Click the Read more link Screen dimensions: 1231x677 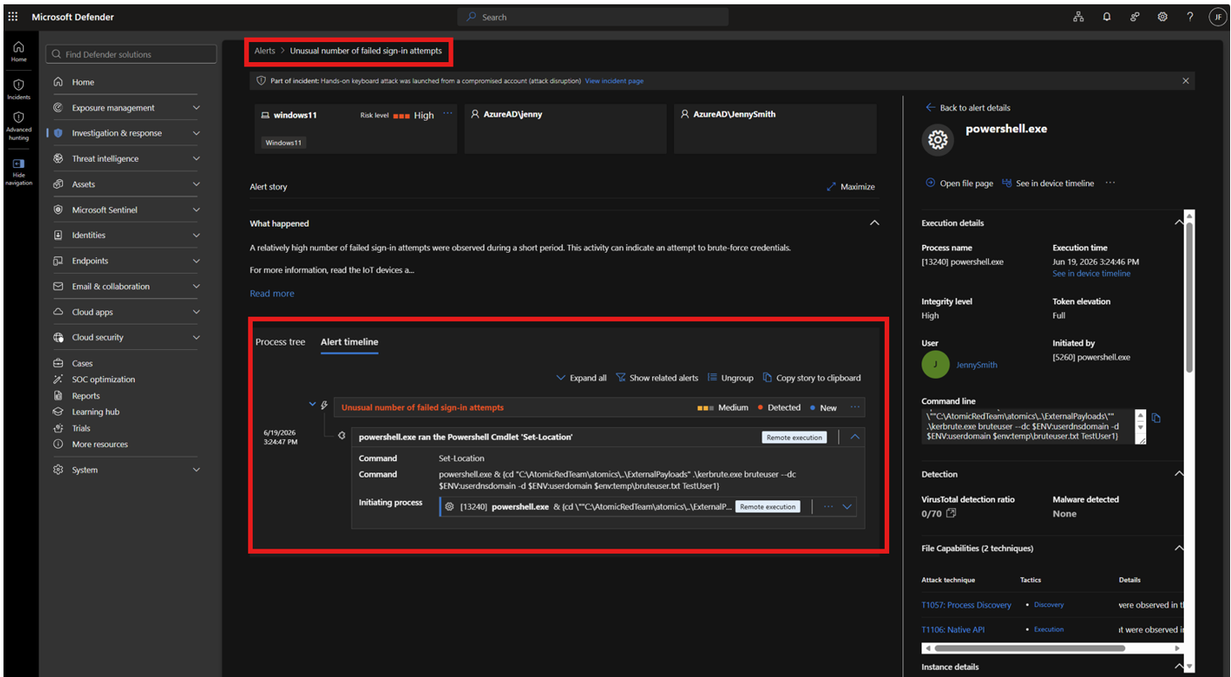(272, 294)
